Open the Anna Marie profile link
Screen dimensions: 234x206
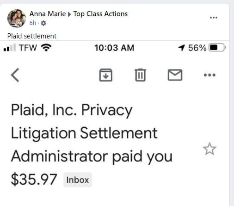click(x=48, y=14)
